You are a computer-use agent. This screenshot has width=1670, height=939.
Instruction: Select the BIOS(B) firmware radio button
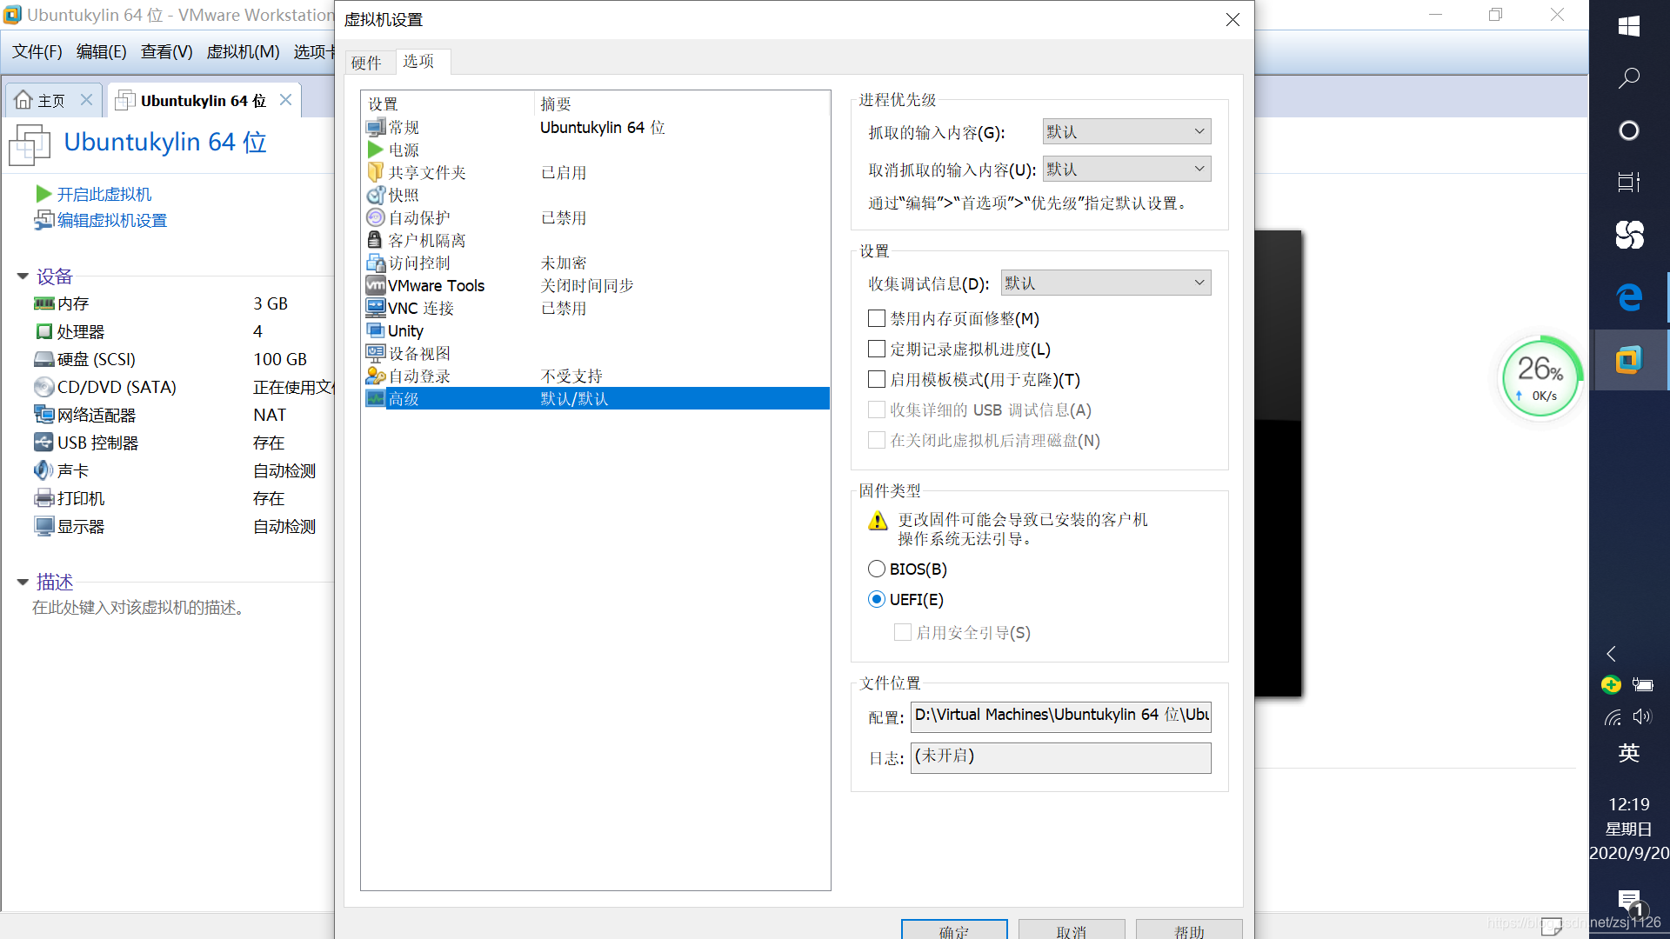coord(877,569)
